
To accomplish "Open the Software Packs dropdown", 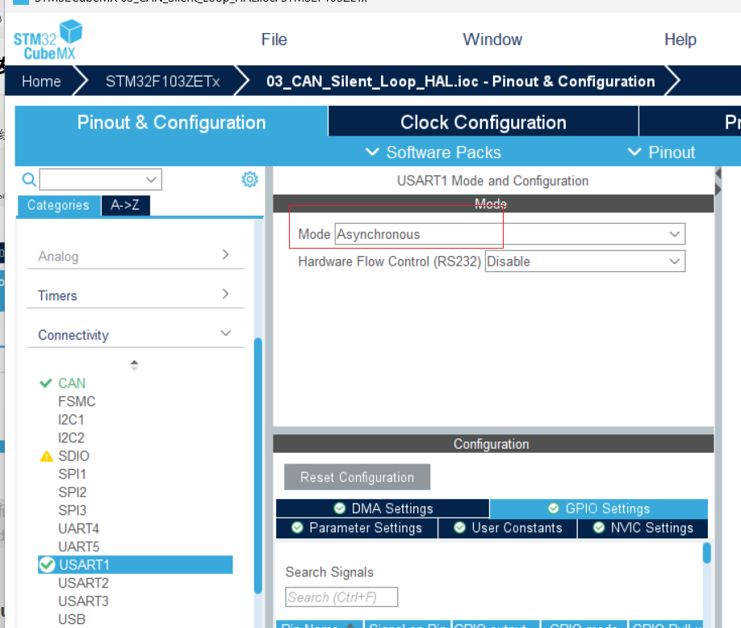I will pyautogui.click(x=433, y=152).
